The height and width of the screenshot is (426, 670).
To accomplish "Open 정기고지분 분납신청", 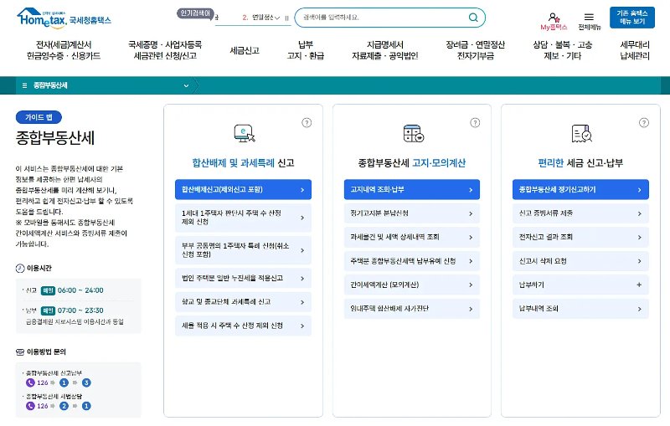I will 411,213.
